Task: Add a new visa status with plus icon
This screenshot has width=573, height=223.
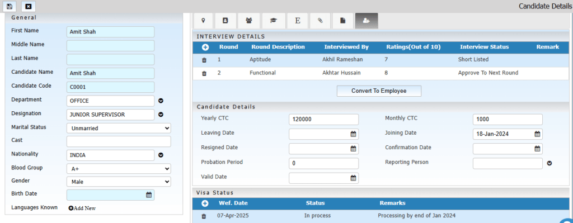Action: [205, 203]
